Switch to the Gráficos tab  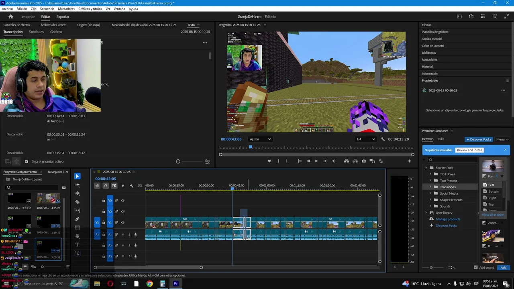[56, 32]
